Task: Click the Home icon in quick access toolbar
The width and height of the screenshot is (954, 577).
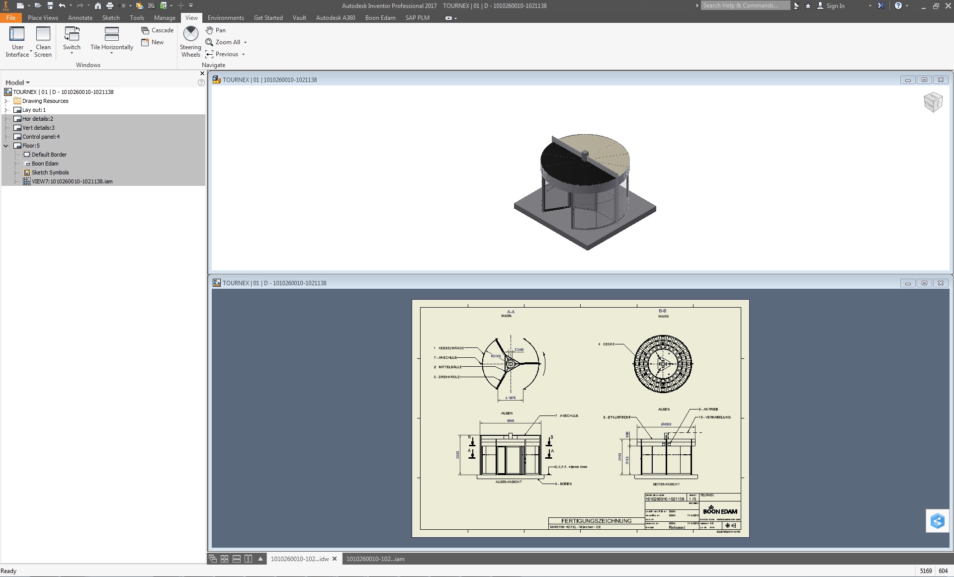Action: (x=98, y=6)
